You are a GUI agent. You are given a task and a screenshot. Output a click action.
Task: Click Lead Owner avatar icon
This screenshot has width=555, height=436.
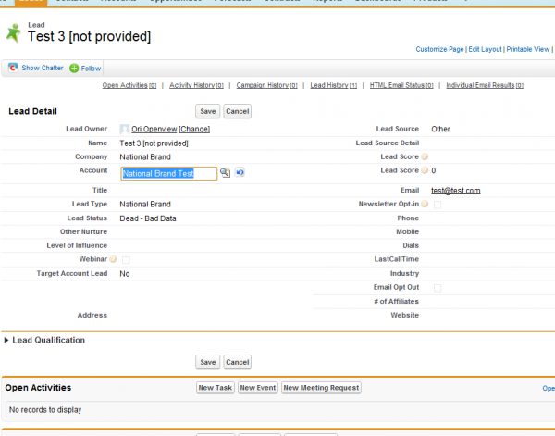[124, 129]
